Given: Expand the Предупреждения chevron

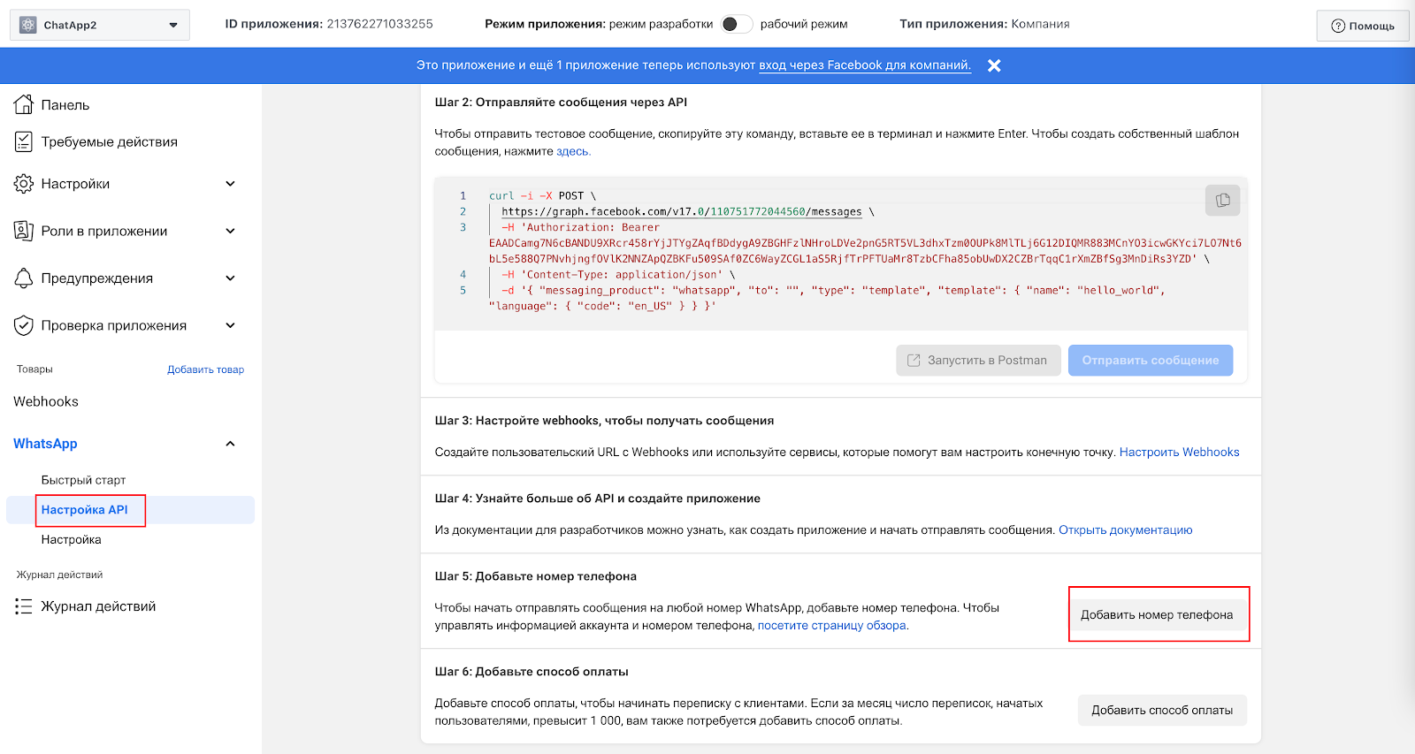Looking at the screenshot, I should pos(230,278).
